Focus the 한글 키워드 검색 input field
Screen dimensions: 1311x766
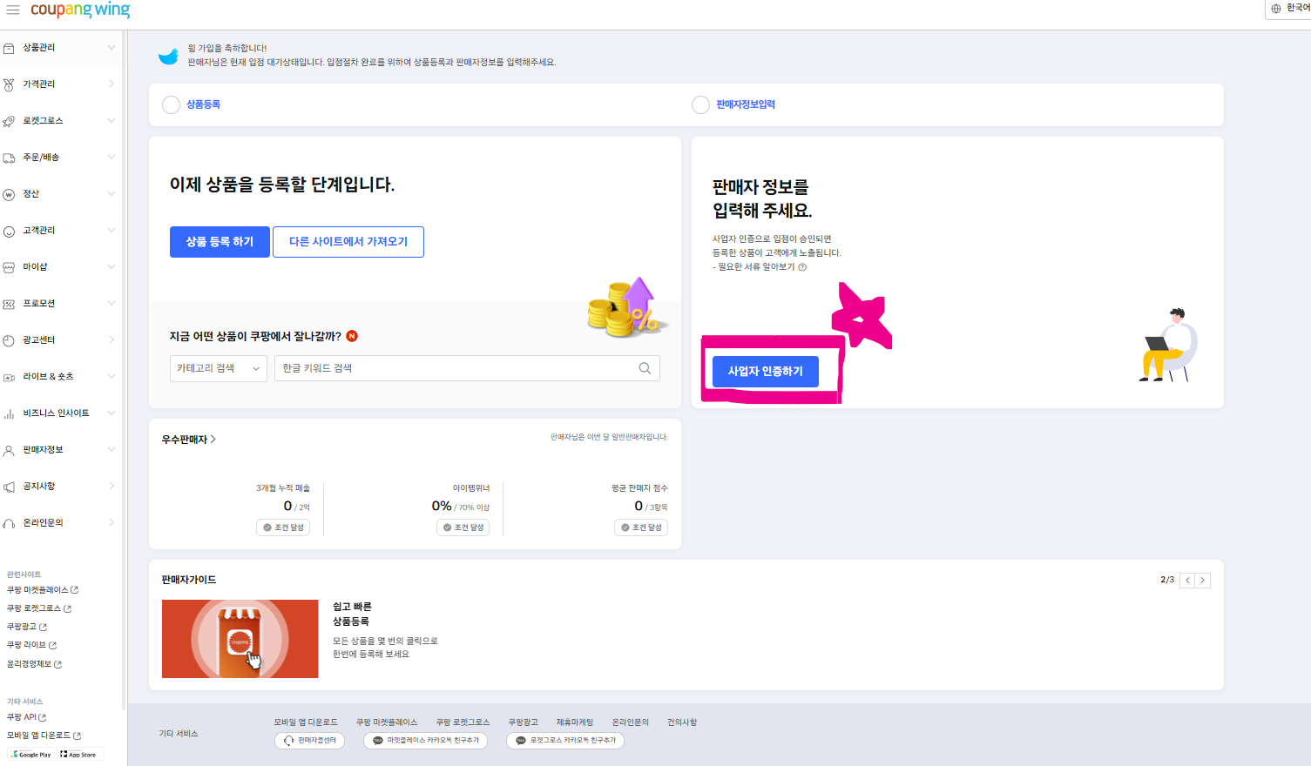[467, 368]
